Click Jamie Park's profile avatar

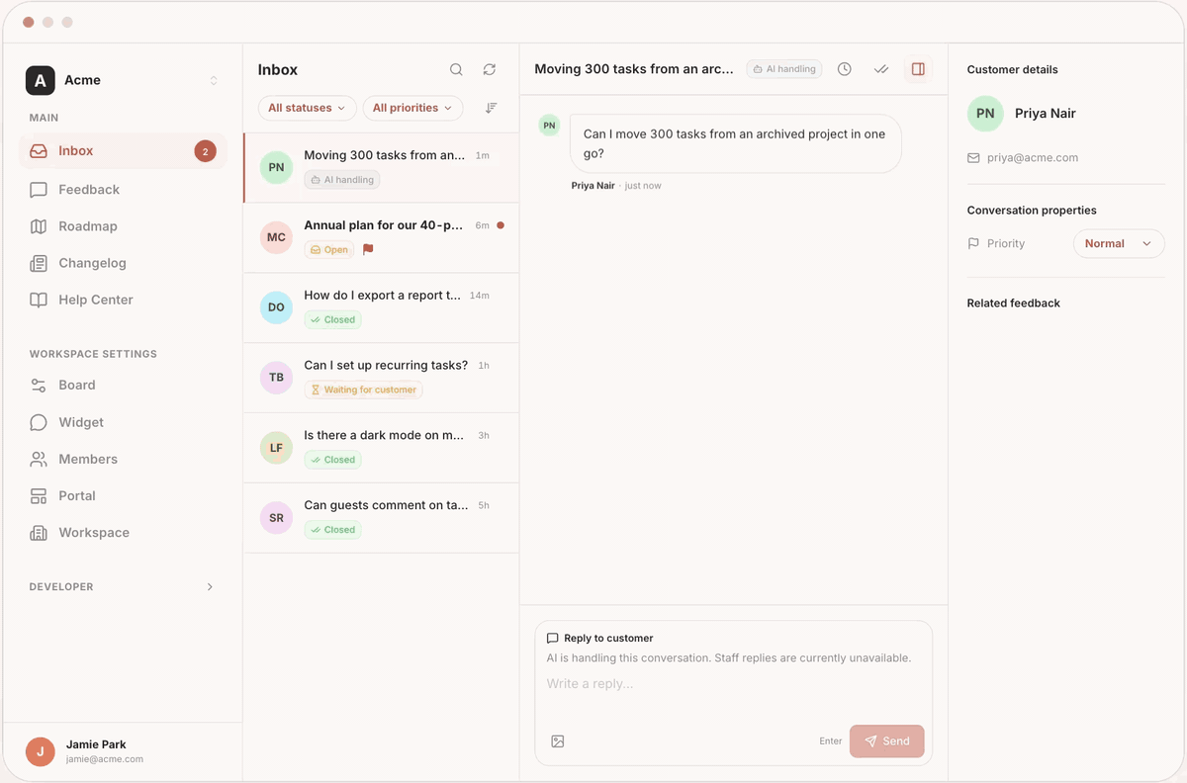41,751
